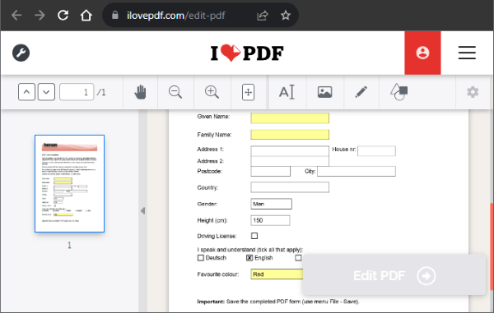Open the editor settings gear
Image resolution: width=494 pixels, height=313 pixels.
coord(473,92)
